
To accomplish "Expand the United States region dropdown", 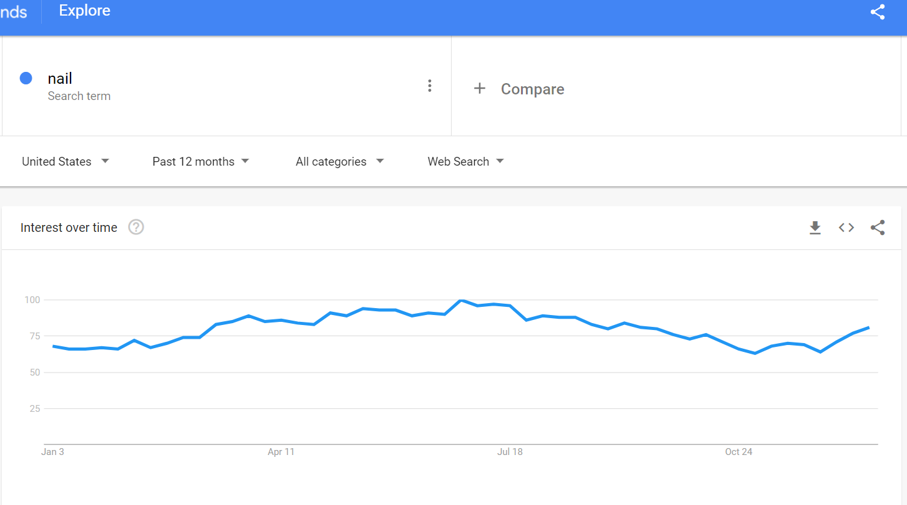I will (x=66, y=161).
